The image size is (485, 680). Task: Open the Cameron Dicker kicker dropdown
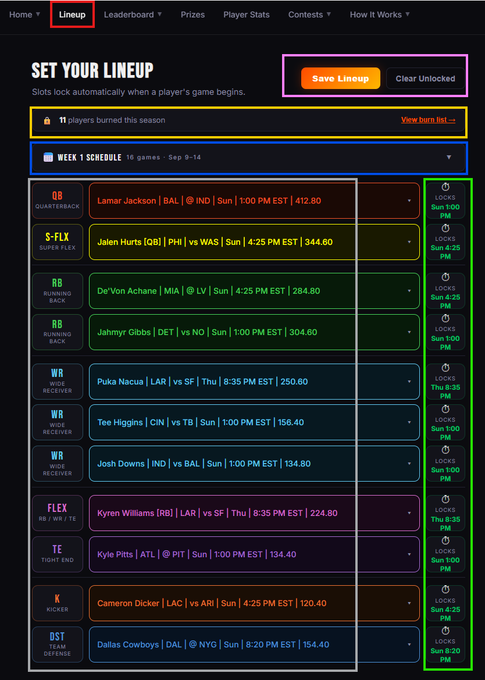point(254,603)
